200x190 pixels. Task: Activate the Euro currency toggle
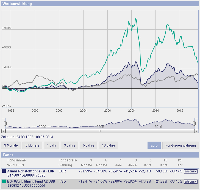tap(154, 145)
